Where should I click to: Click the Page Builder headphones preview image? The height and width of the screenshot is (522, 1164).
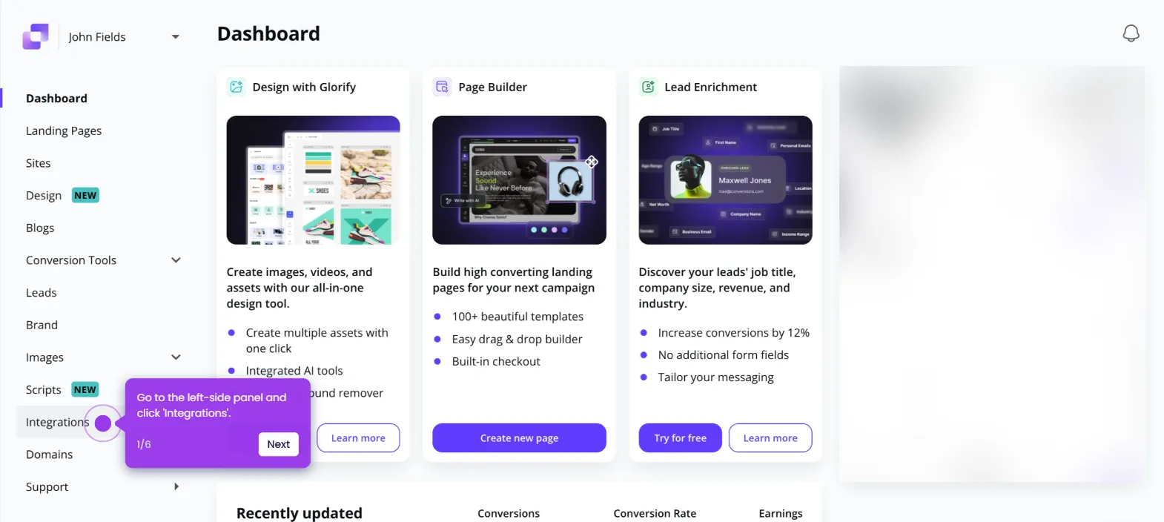pyautogui.click(x=520, y=180)
